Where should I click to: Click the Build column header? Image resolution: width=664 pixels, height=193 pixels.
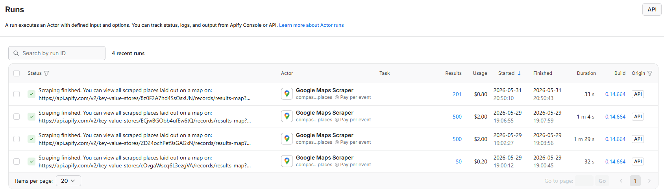tap(620, 73)
